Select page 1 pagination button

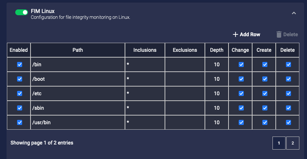279,143
